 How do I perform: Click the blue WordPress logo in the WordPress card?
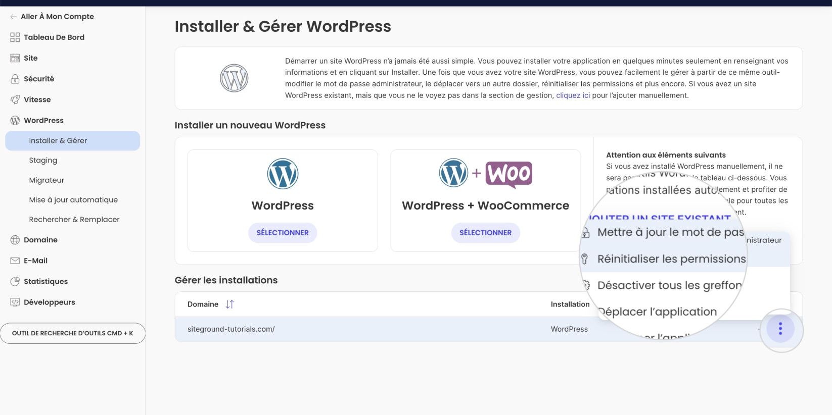click(283, 174)
